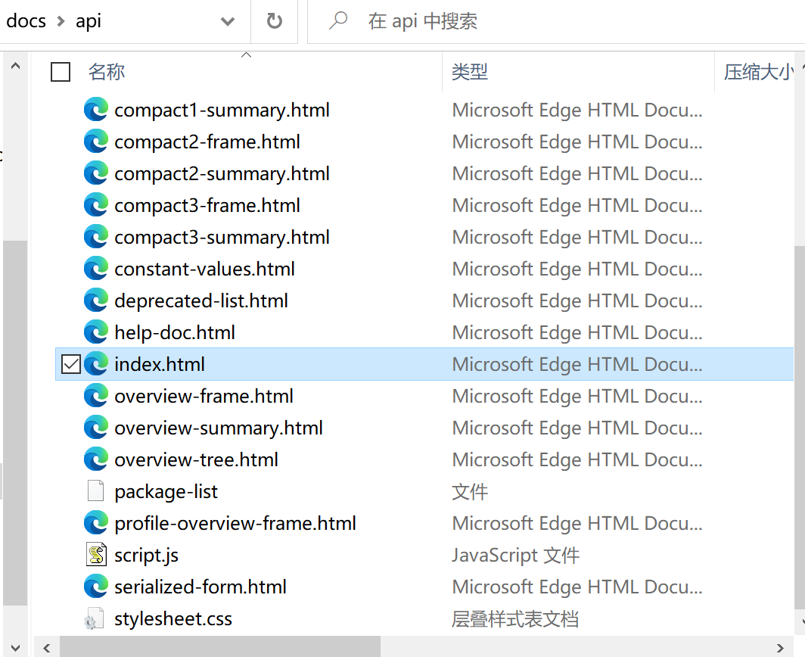805x657 pixels.
Task: Click the gear file icon of stylesheet.css
Action: coord(95,618)
